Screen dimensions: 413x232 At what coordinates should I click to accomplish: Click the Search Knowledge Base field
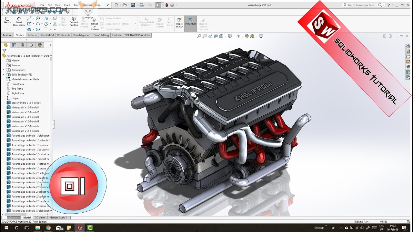(x=360, y=5)
